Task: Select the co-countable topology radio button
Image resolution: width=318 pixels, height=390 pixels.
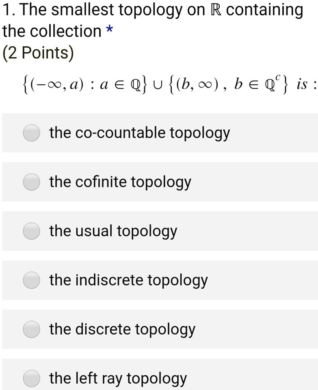Action: [31, 133]
